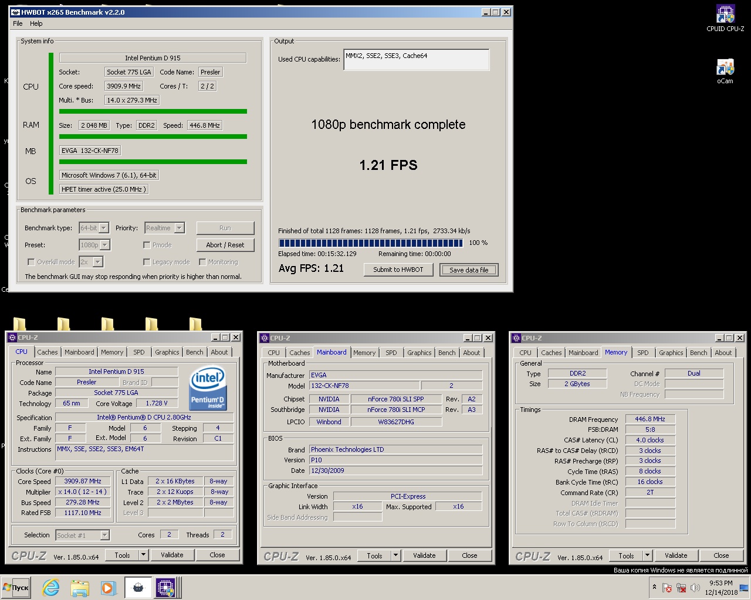Click the Intel Pentium D logo
This screenshot has width=751, height=600.
pos(208,389)
